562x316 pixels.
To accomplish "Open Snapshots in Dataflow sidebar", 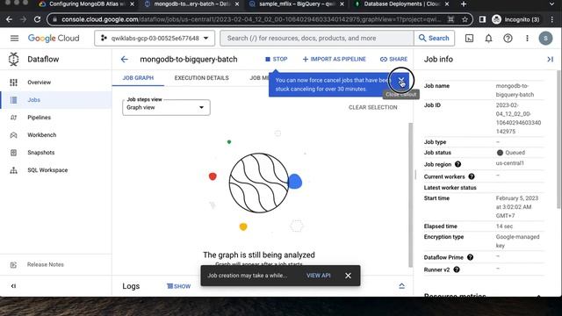I will (56, 153).
